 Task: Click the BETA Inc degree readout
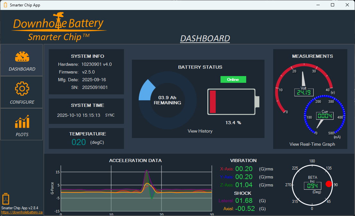[312, 186]
